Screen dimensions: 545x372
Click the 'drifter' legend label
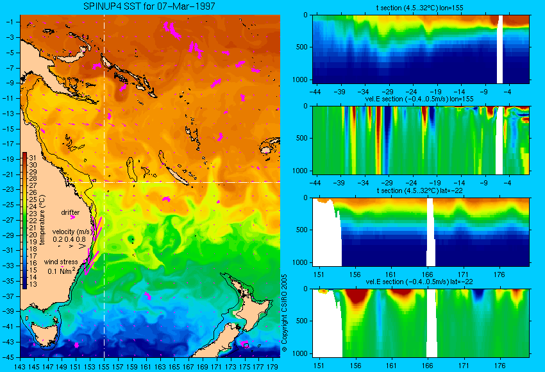click(x=71, y=212)
